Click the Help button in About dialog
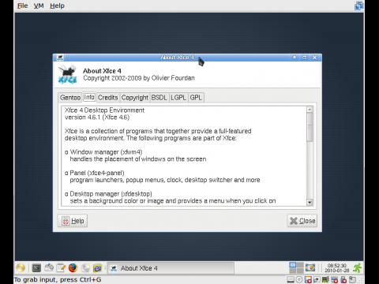 click(x=73, y=221)
